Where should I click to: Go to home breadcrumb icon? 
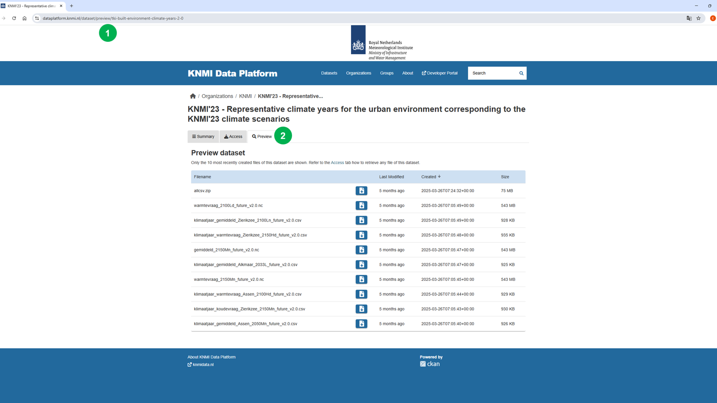(x=193, y=96)
